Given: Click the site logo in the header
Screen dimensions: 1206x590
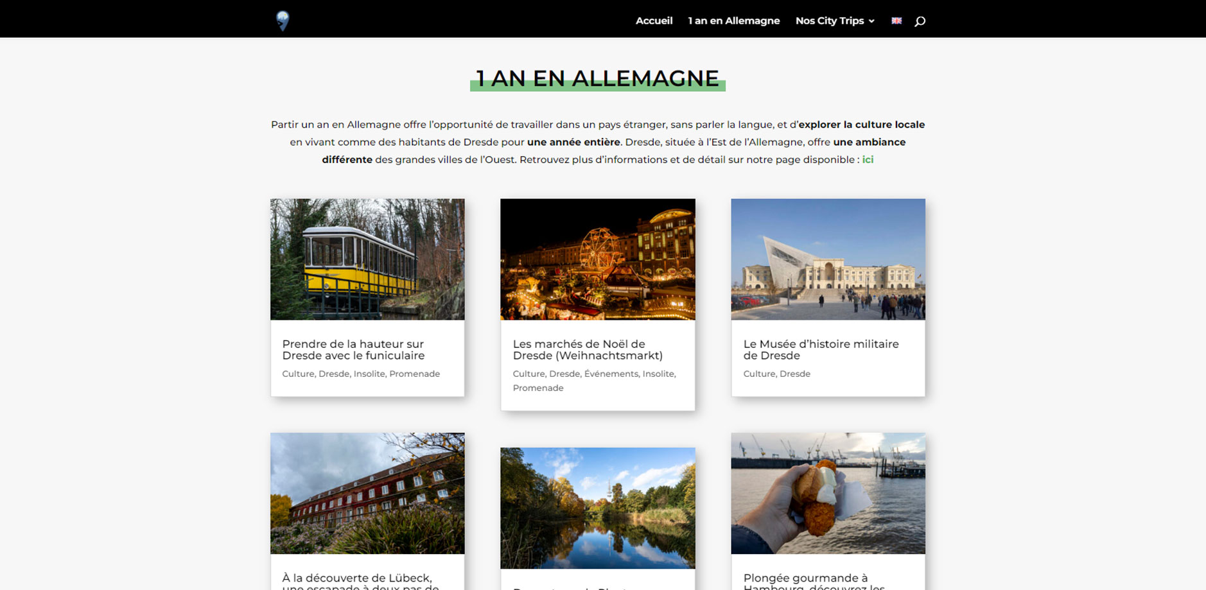Looking at the screenshot, I should tap(283, 21).
